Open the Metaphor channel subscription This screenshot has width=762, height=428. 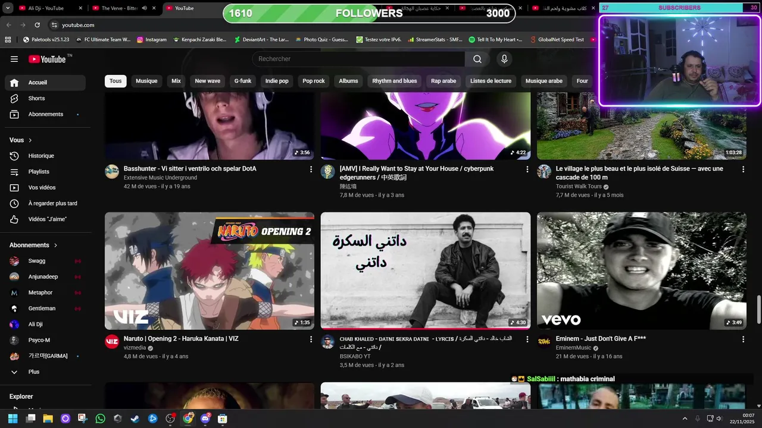click(45, 292)
